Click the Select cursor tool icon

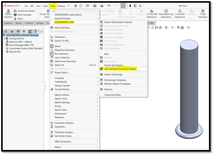[123, 6]
